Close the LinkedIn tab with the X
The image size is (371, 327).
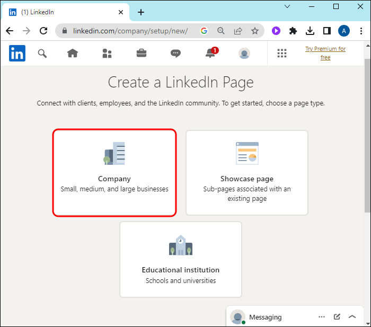121,12
